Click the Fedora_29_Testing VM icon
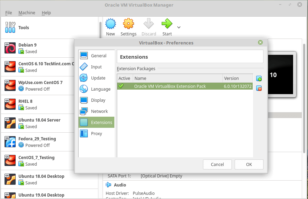 (10, 142)
